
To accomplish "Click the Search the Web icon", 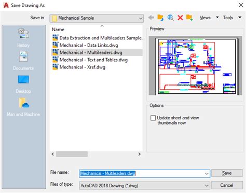I will [x=170, y=18].
